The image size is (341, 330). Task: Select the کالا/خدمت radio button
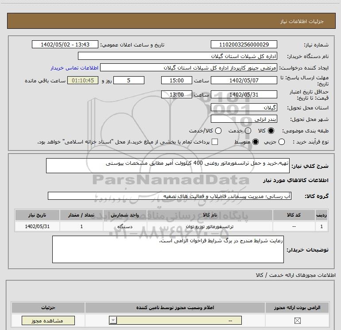click(218, 131)
